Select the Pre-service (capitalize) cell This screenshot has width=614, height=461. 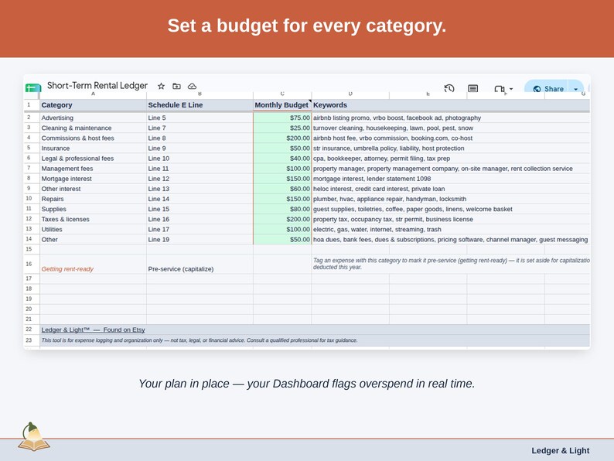200,264
